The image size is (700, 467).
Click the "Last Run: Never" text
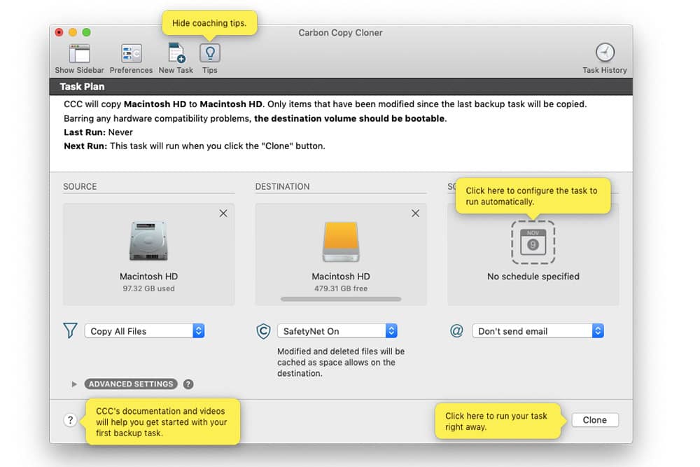[98, 132]
